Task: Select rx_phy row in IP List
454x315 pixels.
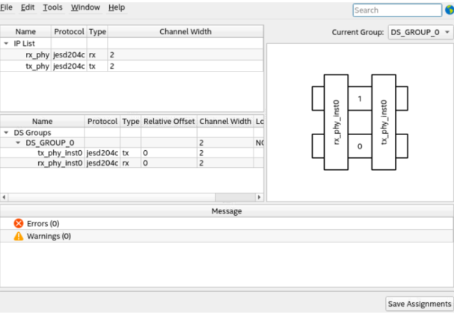Action: 37,55
